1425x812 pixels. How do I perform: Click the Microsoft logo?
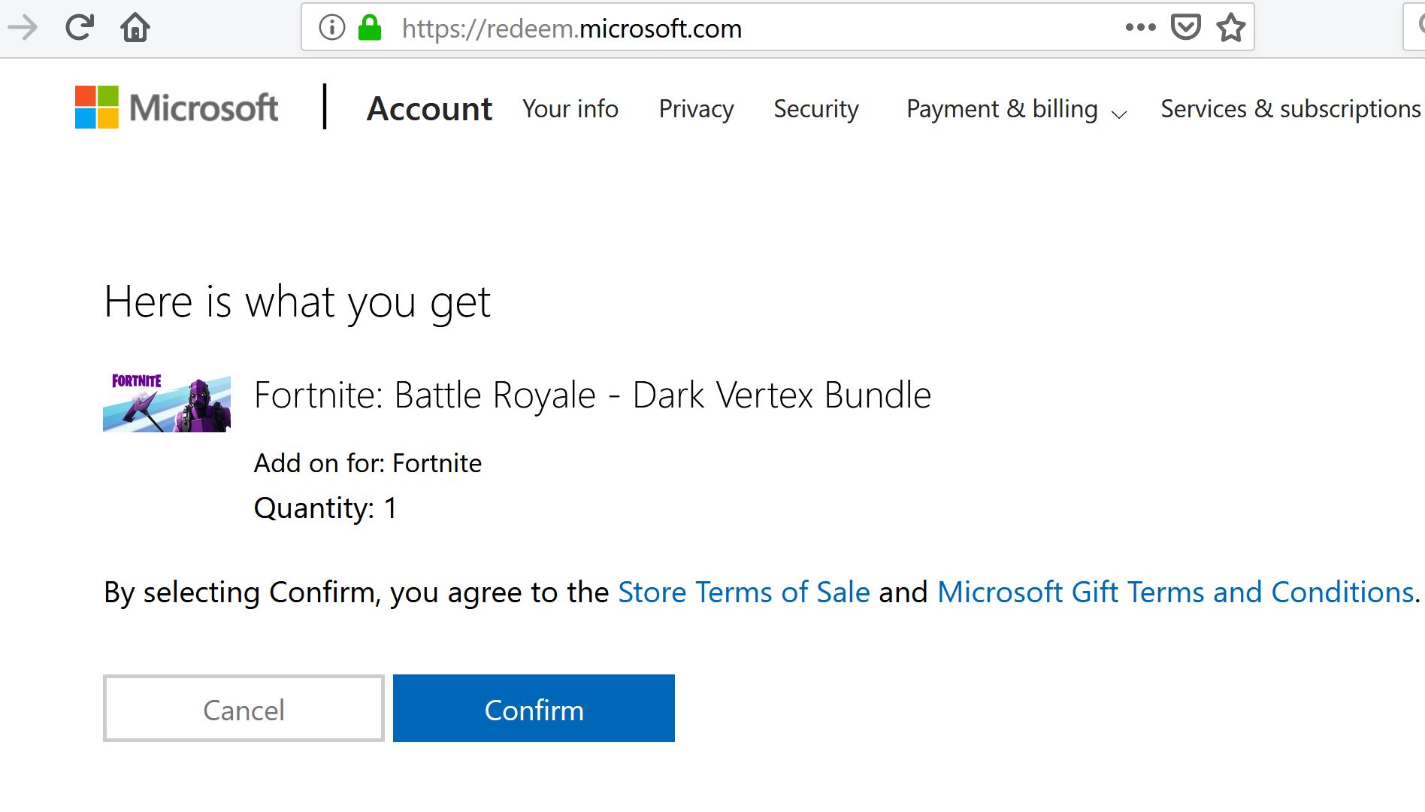pos(177,108)
